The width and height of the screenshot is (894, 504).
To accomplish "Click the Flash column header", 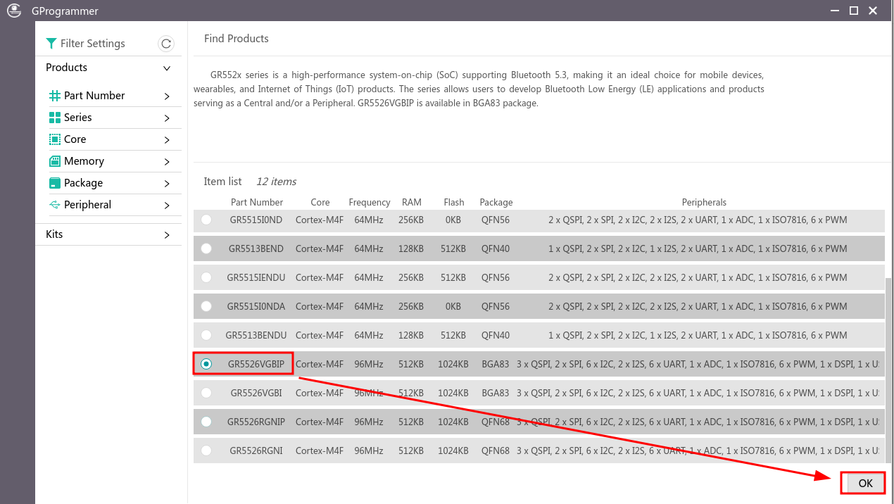I will pos(454,202).
